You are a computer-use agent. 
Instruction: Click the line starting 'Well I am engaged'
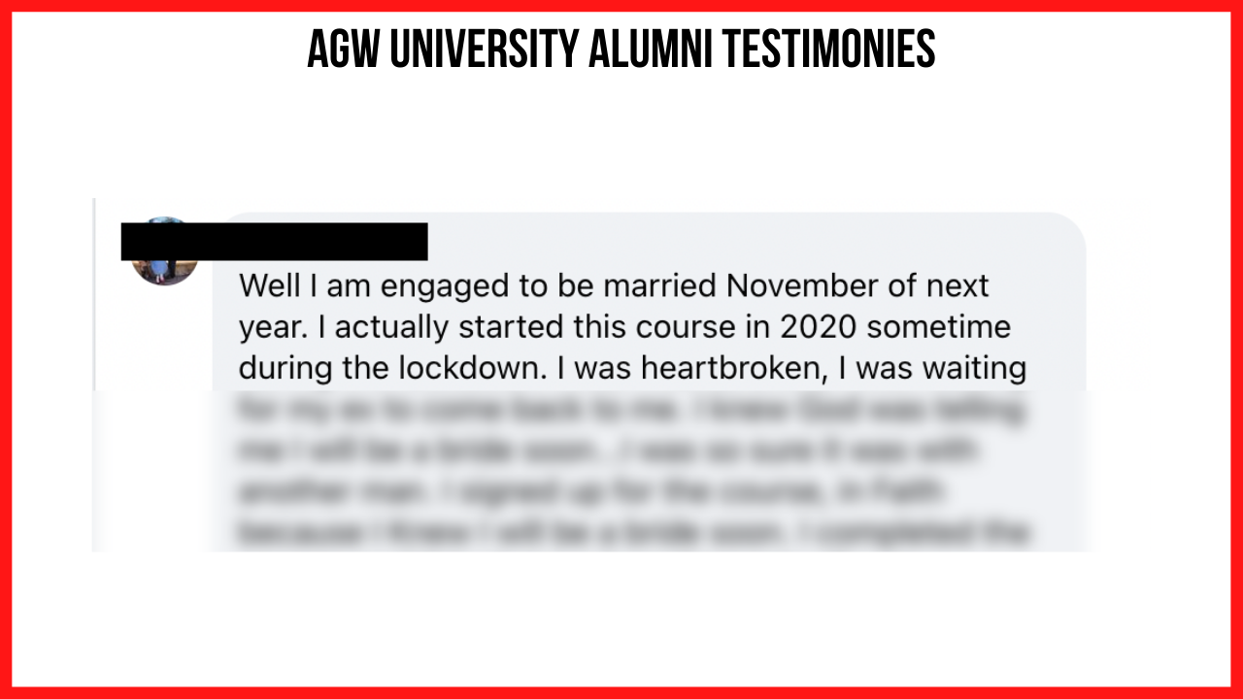[614, 286]
